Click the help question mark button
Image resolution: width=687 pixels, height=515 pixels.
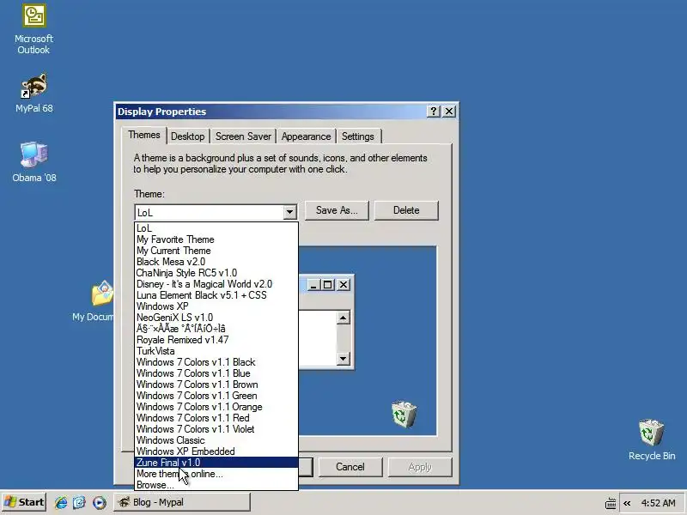pos(433,112)
